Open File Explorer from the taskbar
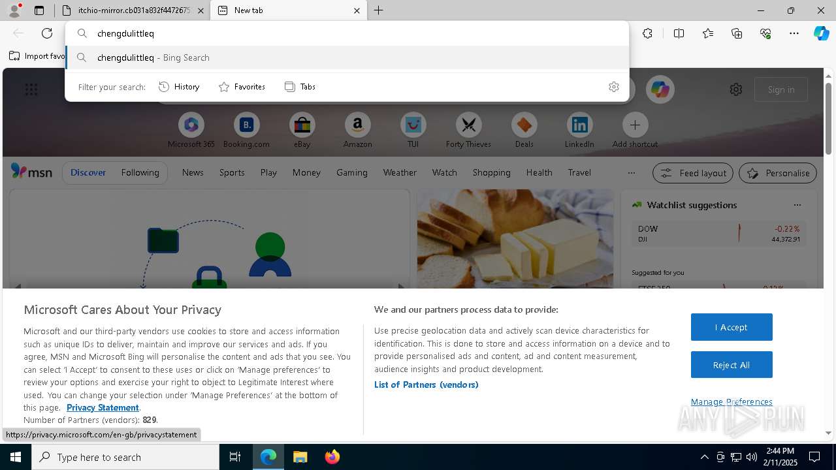 click(x=300, y=457)
